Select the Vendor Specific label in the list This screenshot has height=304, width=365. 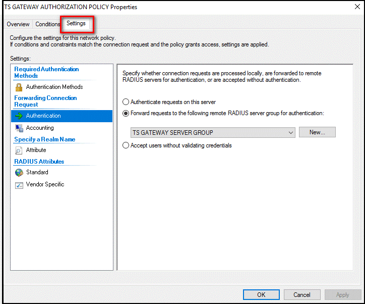[45, 184]
